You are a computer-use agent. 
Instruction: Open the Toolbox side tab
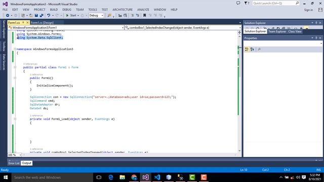click(4, 46)
